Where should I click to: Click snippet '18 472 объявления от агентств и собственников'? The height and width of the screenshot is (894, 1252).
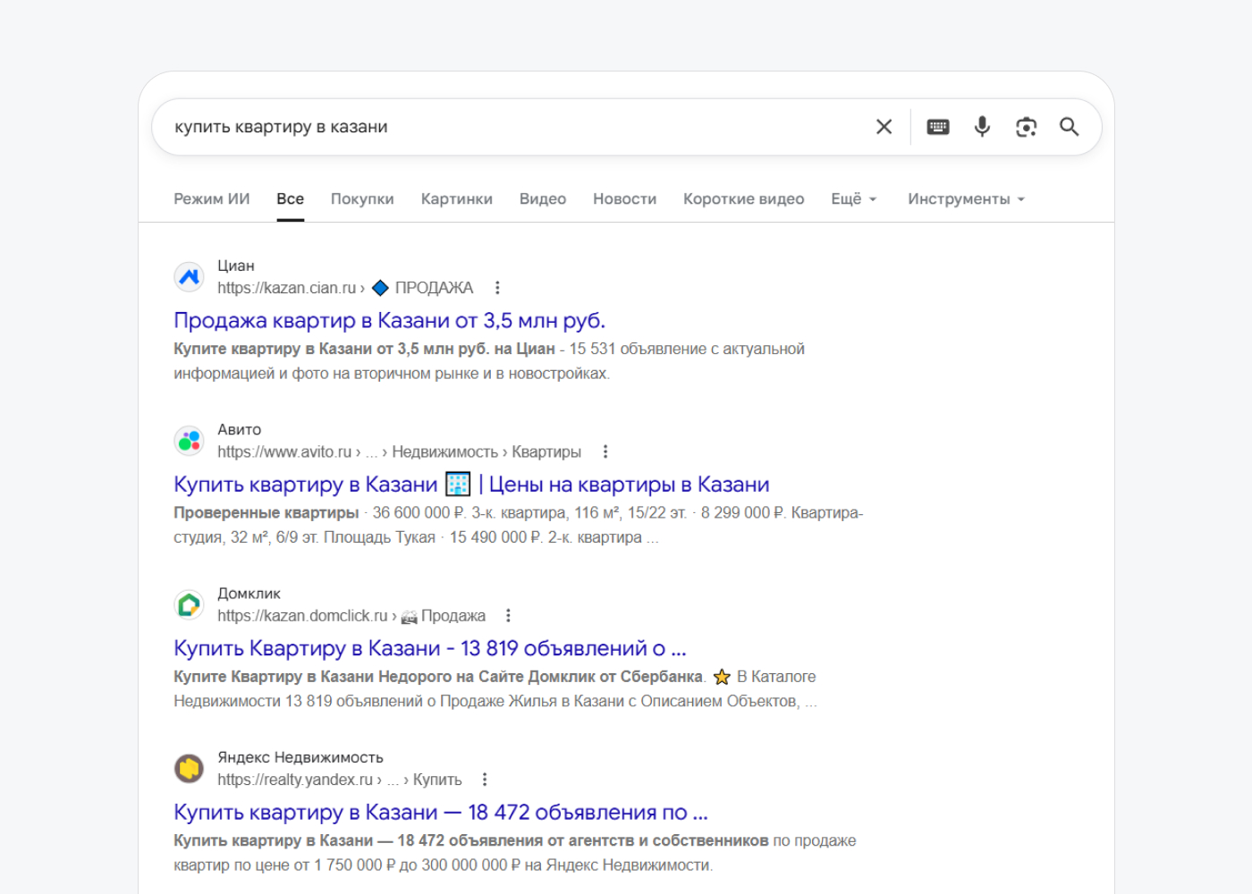(x=583, y=840)
